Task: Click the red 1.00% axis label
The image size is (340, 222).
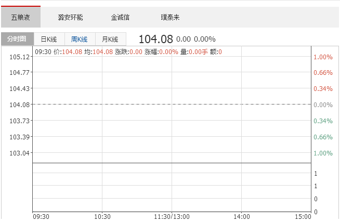Action: 323,57
